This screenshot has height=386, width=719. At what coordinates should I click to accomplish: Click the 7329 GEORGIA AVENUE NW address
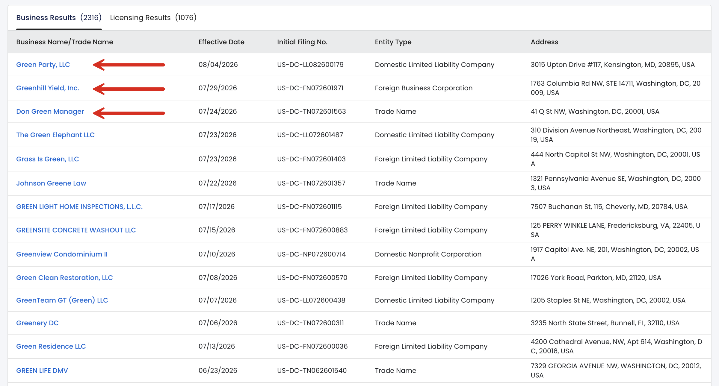coord(616,371)
